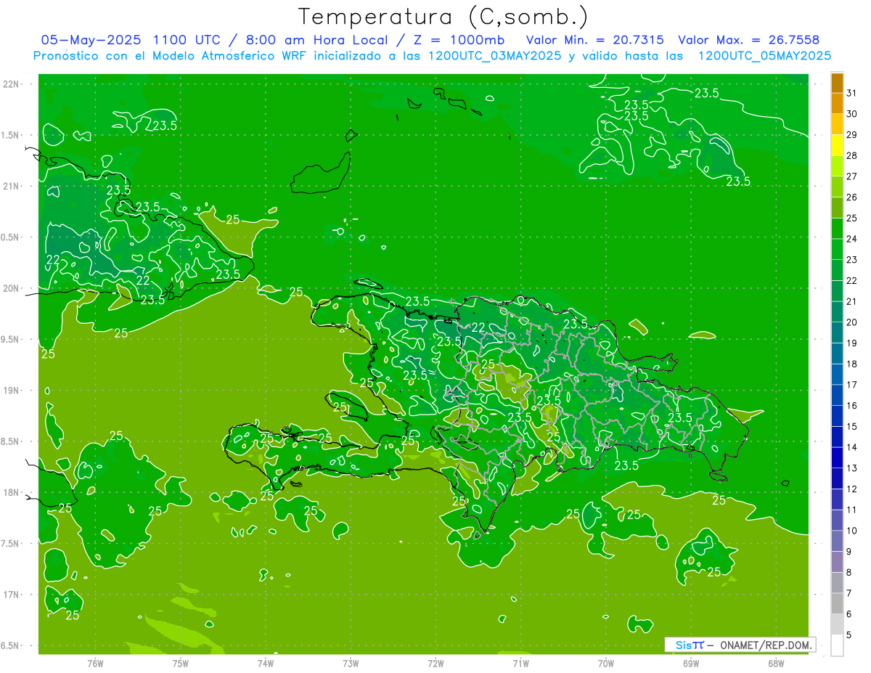Viewport: 871px width, 673px height.
Task: Click the blue swatch between 15 and 16
Action: [x=837, y=416]
